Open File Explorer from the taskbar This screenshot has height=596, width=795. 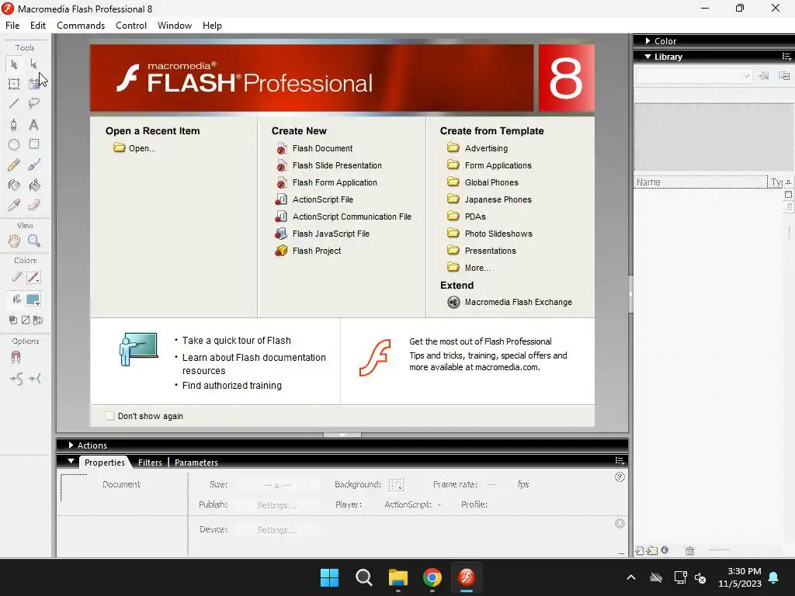coord(398,577)
